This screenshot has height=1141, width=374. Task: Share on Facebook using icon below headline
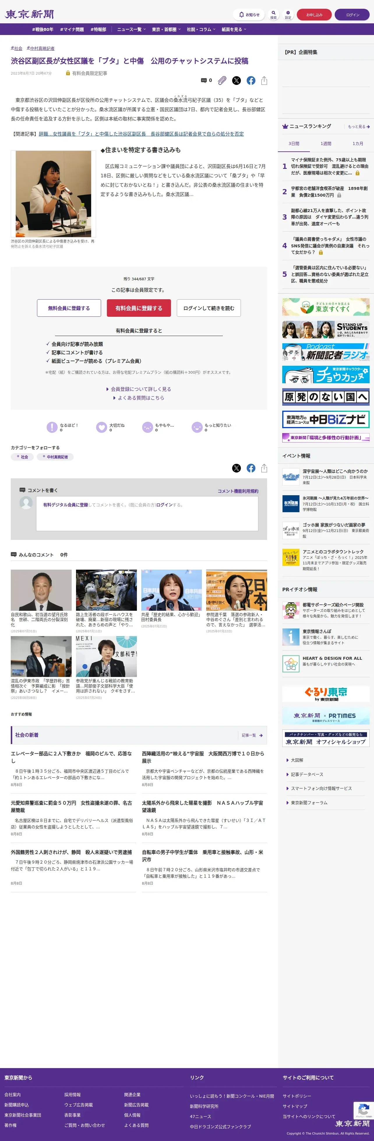click(x=251, y=80)
